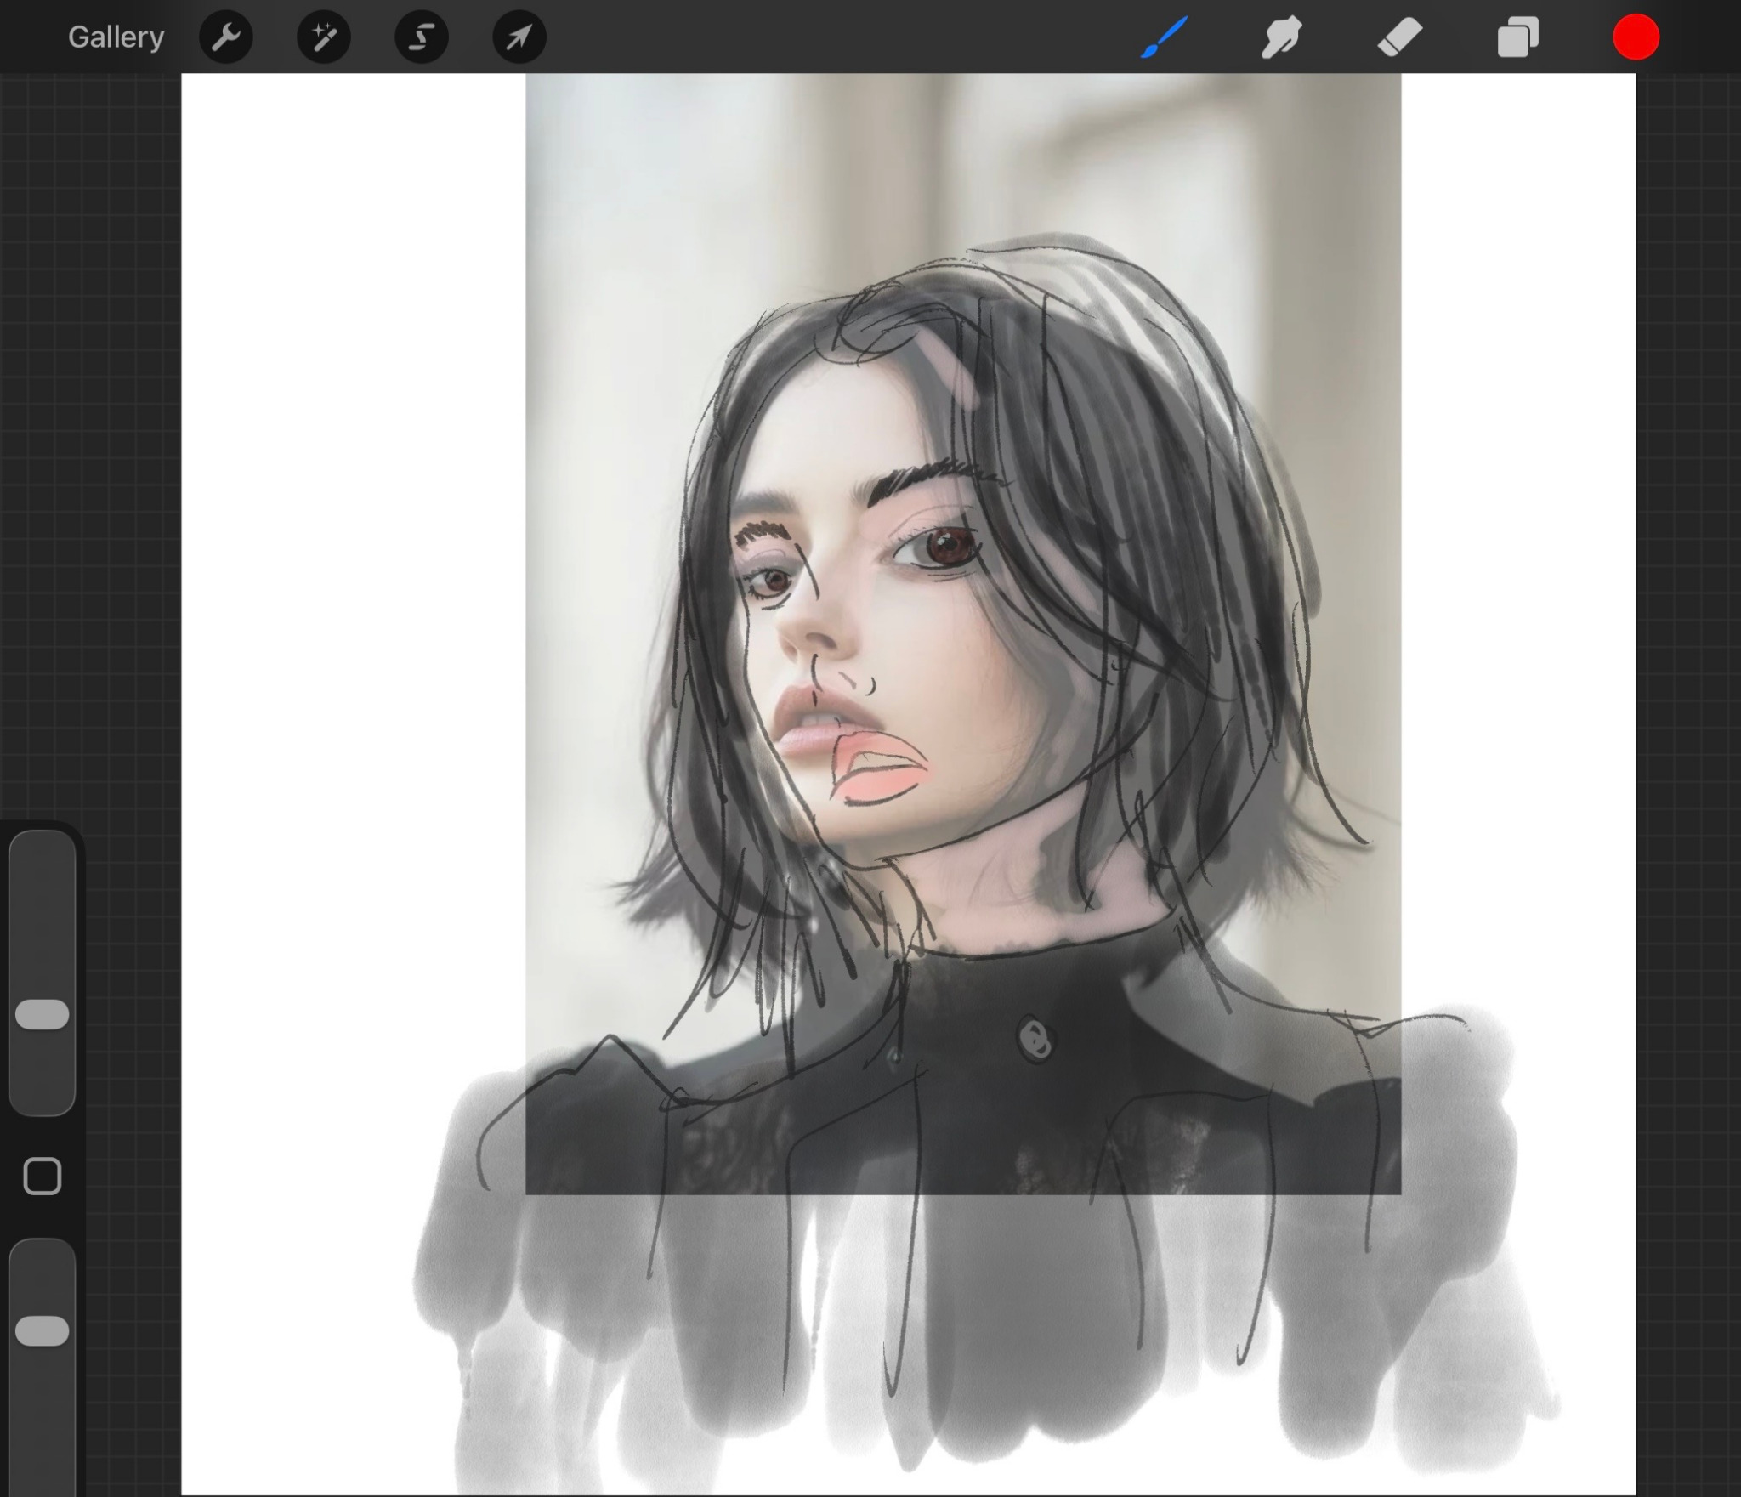The width and height of the screenshot is (1741, 1497).
Task: Tap the round button on the black collar
Action: pos(1035,1038)
